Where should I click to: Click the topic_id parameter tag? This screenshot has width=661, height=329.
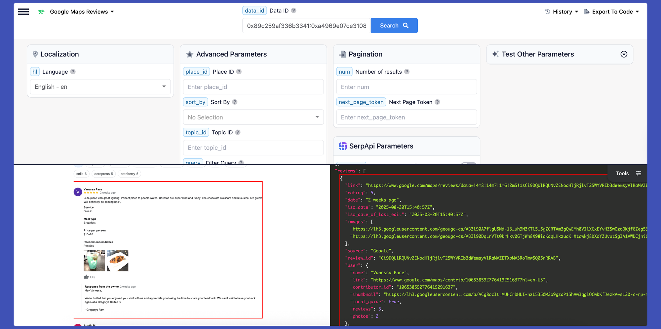[x=196, y=132]
